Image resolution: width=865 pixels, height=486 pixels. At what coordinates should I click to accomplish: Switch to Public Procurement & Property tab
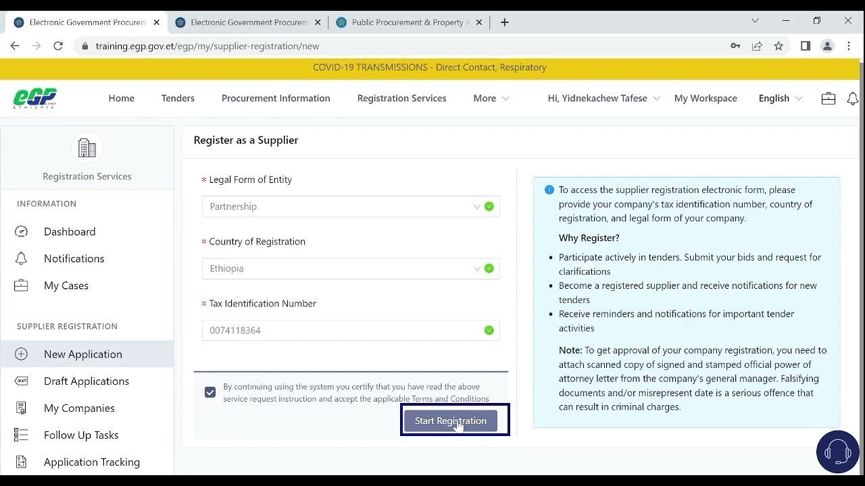tap(409, 22)
